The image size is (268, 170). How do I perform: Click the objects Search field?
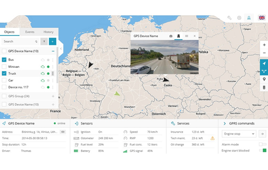(18, 41)
